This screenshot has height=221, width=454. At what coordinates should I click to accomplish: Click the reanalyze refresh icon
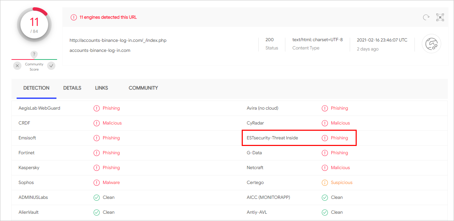point(426,17)
